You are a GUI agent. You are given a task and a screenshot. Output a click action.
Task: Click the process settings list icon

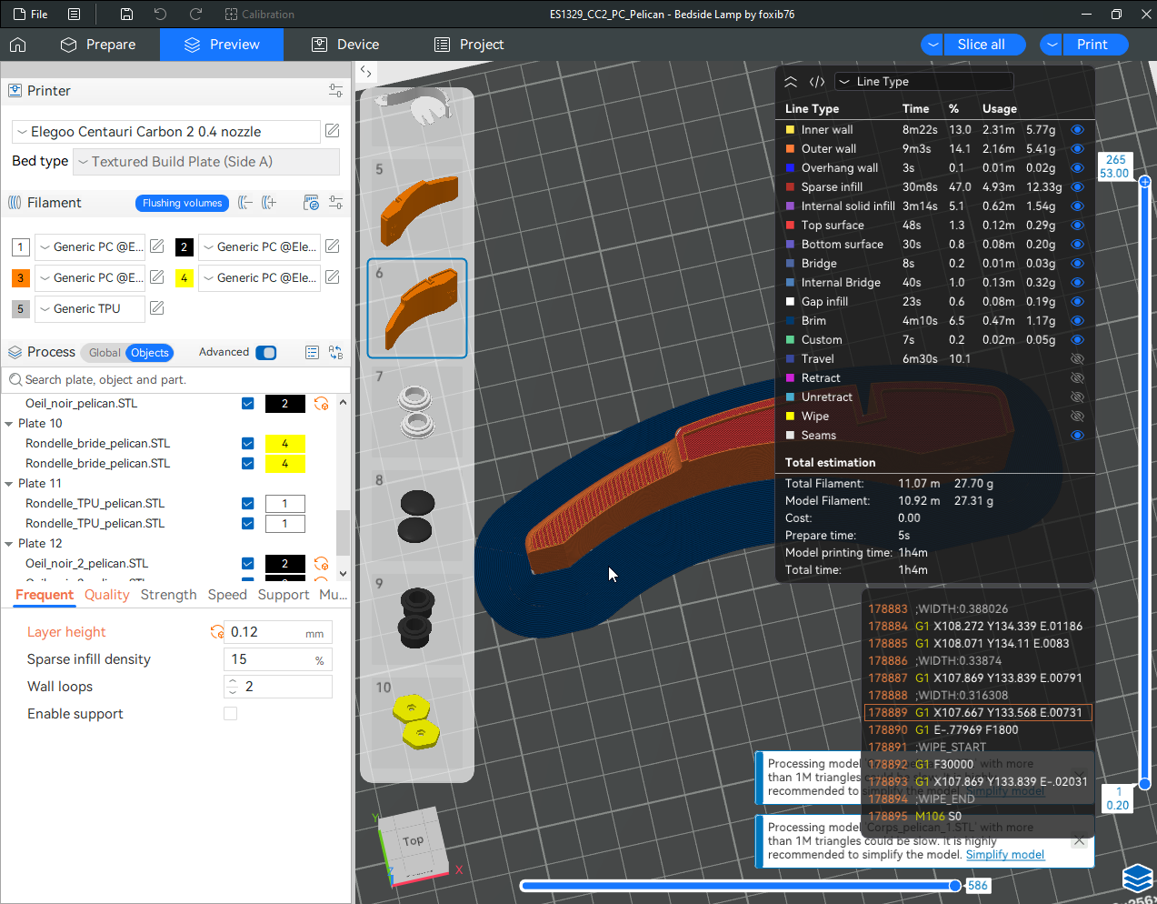pos(312,352)
